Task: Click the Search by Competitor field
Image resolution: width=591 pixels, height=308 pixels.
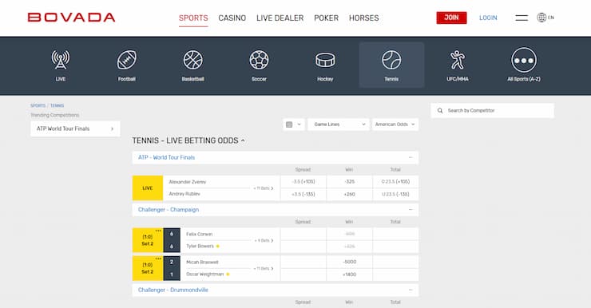Action: [x=492, y=111]
